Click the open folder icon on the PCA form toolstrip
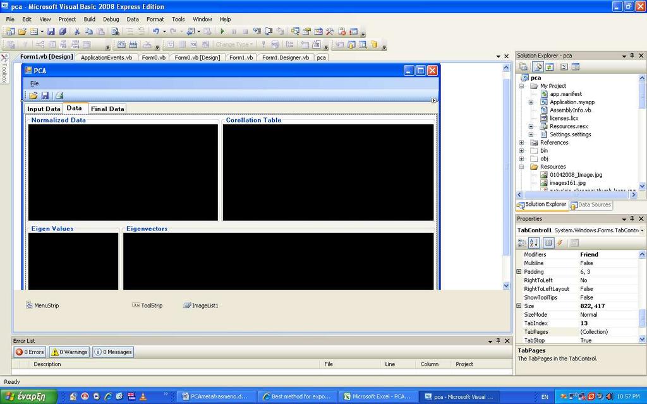 pyautogui.click(x=33, y=96)
